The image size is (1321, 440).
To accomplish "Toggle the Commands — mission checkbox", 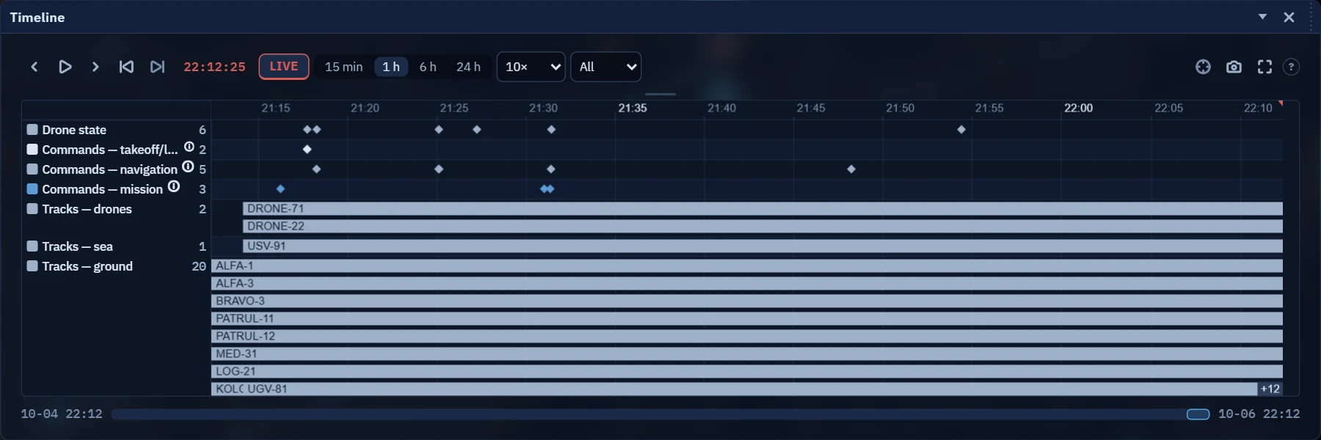I will point(32,189).
